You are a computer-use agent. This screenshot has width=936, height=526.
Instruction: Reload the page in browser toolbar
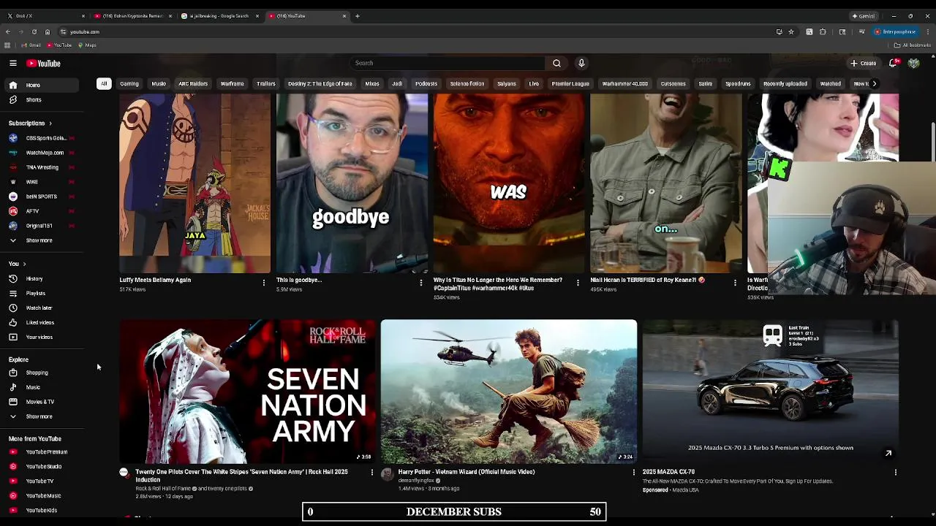click(x=34, y=31)
